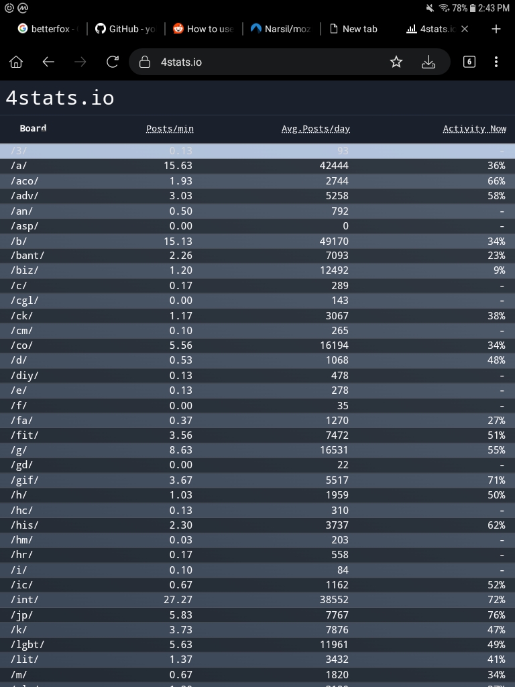Go to browser home page

(x=16, y=62)
